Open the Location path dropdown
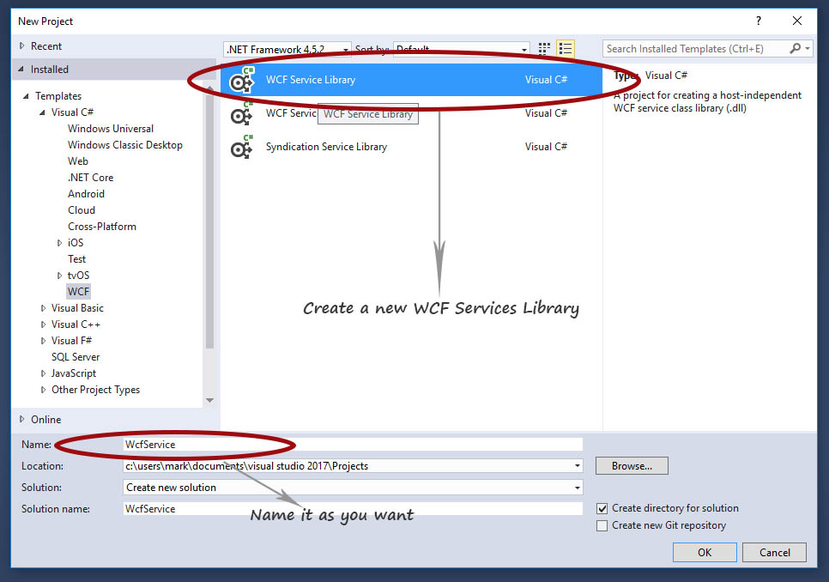This screenshot has width=829, height=582. 577,466
